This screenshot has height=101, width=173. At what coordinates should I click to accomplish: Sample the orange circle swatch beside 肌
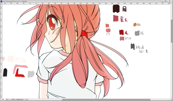pos(135,25)
